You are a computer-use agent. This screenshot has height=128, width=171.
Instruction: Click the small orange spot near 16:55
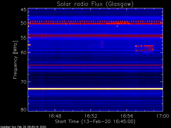(x=117, y=26)
